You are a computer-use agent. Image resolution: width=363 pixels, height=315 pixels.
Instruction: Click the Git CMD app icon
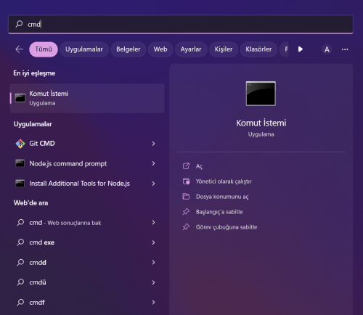(20, 144)
